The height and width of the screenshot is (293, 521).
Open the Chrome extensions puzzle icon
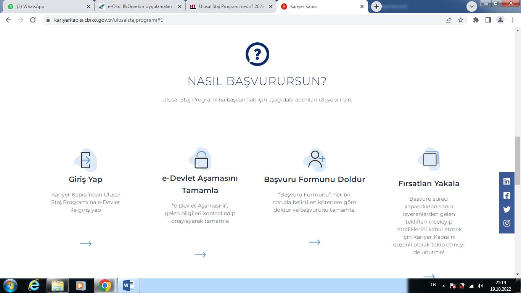tap(476, 20)
